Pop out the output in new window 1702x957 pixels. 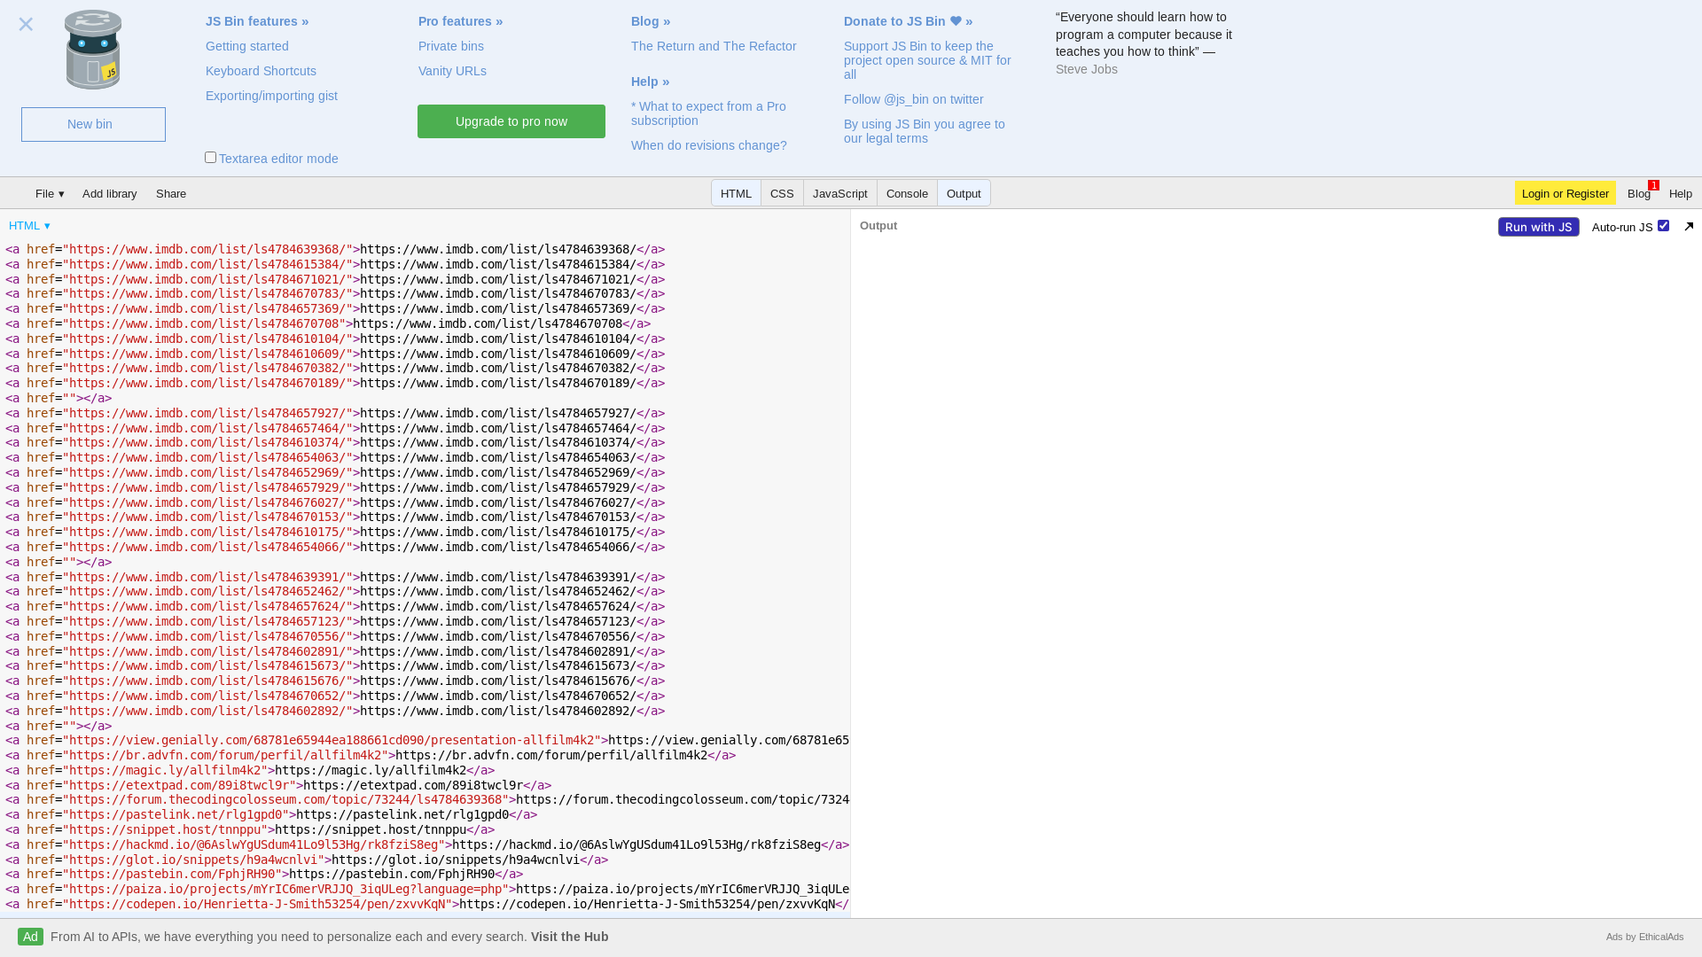(x=1689, y=227)
